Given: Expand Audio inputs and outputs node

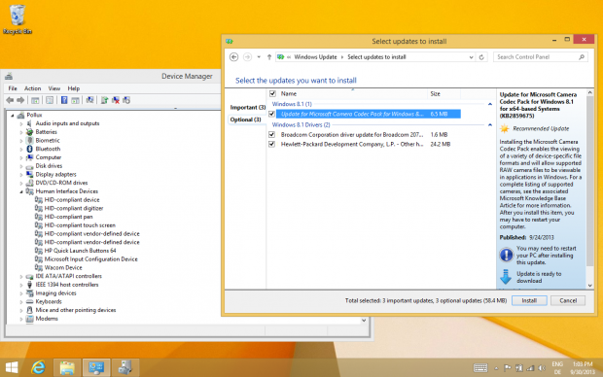Looking at the screenshot, I should [21, 123].
